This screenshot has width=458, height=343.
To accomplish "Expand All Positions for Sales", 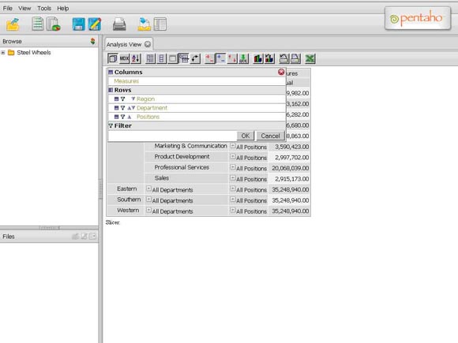I will (x=232, y=178).
